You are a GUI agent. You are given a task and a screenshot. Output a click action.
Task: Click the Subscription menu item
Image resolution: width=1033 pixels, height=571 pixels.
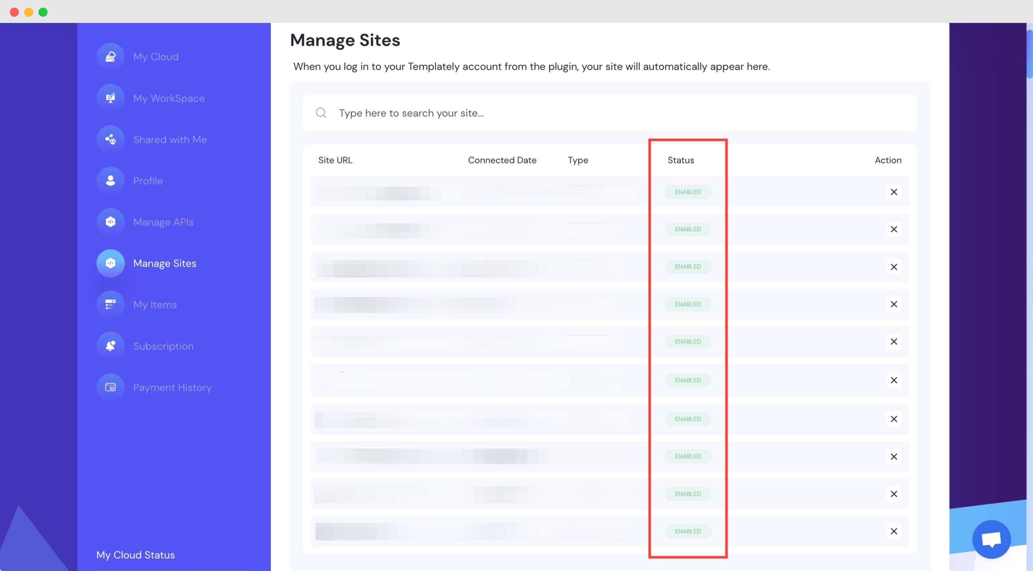pyautogui.click(x=163, y=345)
